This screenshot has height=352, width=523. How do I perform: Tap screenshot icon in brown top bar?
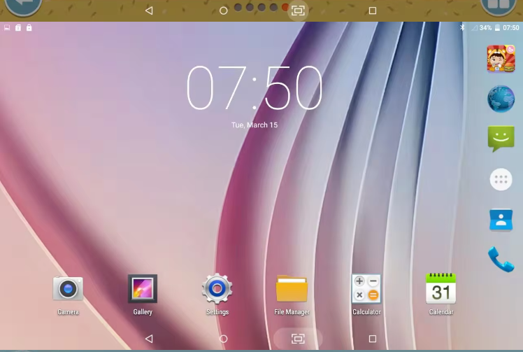298,10
